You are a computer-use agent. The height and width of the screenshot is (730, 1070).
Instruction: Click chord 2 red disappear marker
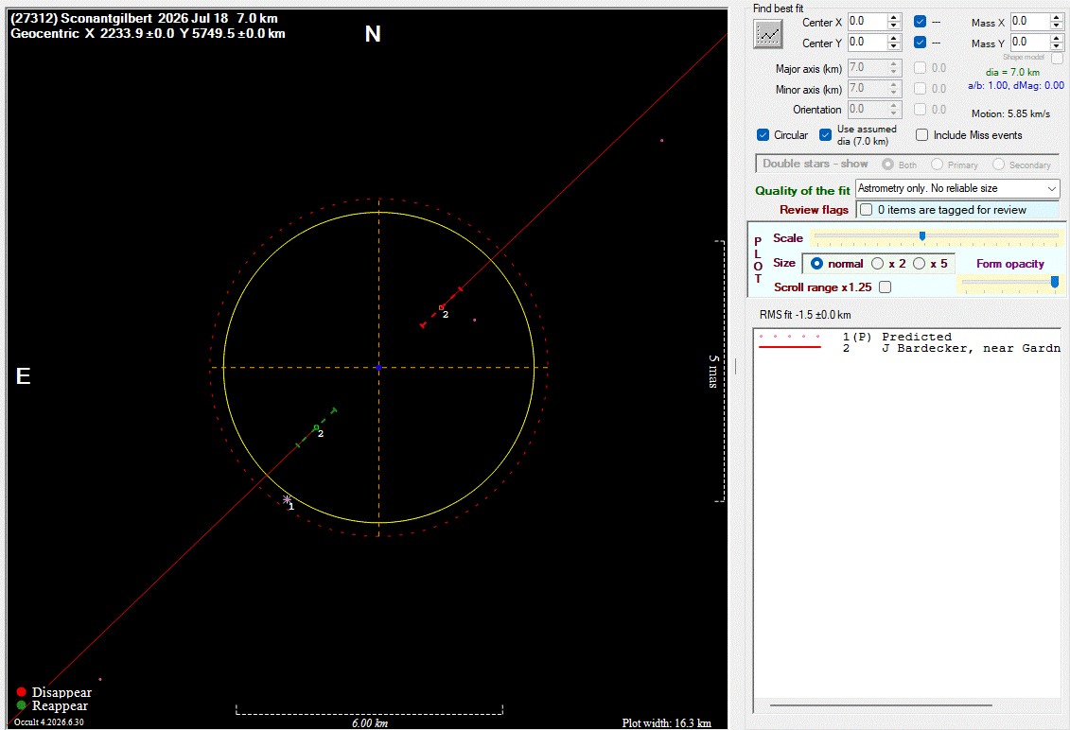[x=441, y=307]
